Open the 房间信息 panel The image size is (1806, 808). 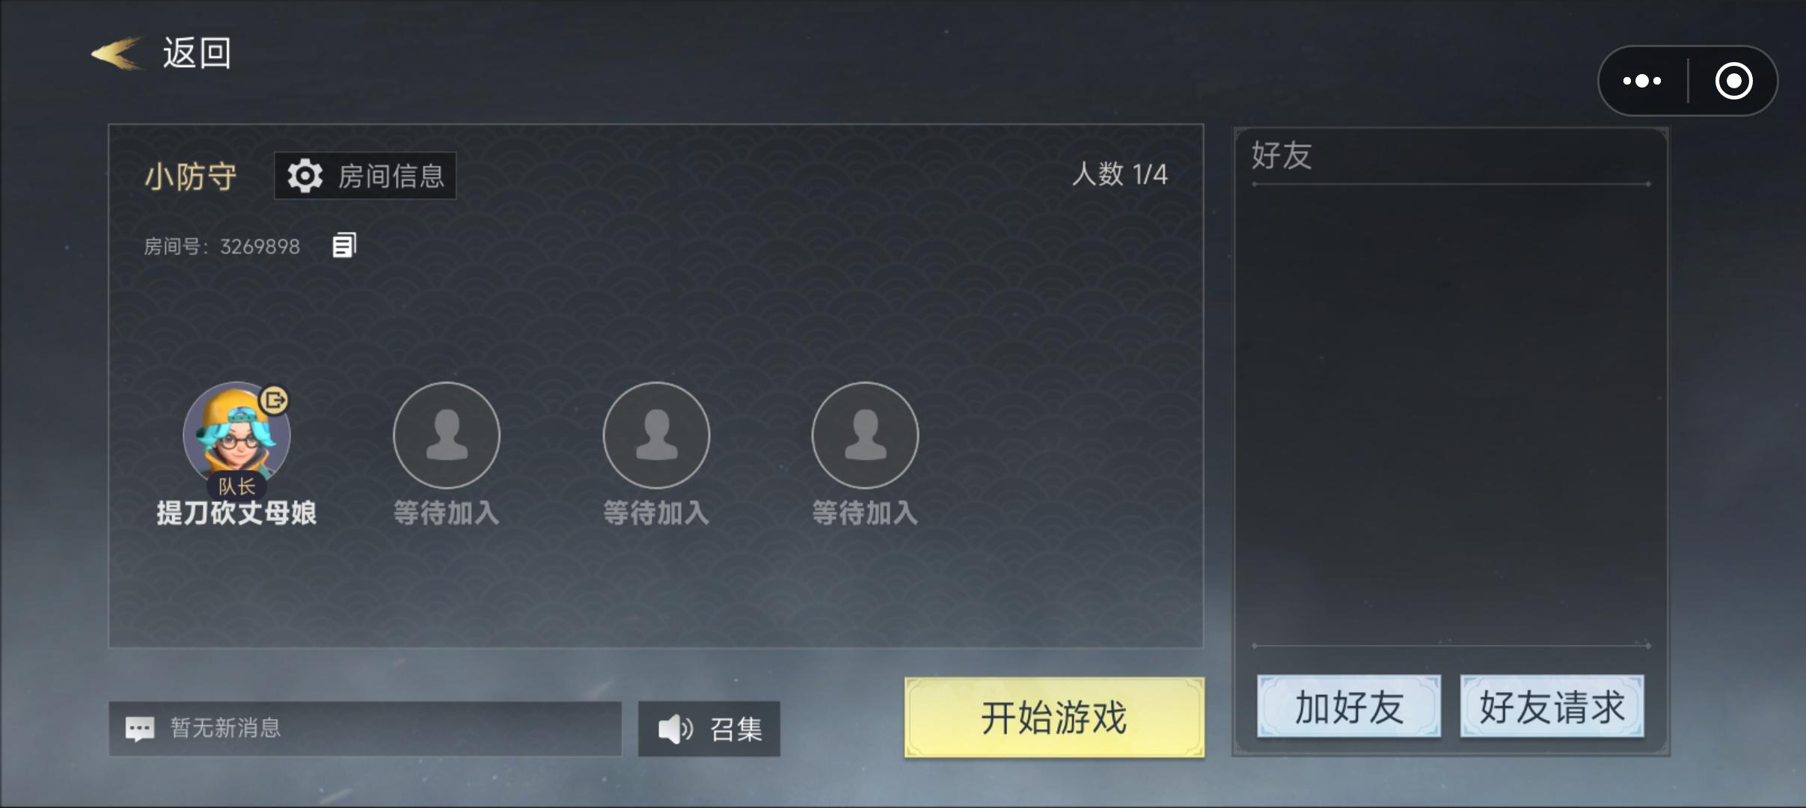pyautogui.click(x=365, y=176)
